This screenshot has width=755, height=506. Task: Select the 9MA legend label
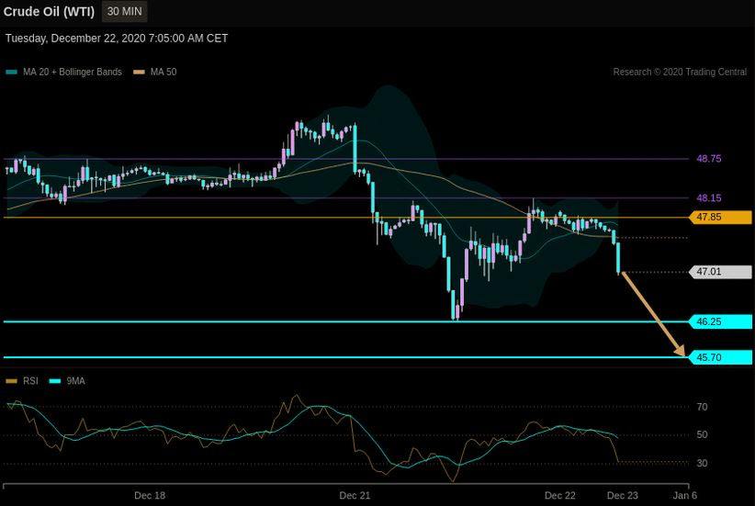point(75,381)
